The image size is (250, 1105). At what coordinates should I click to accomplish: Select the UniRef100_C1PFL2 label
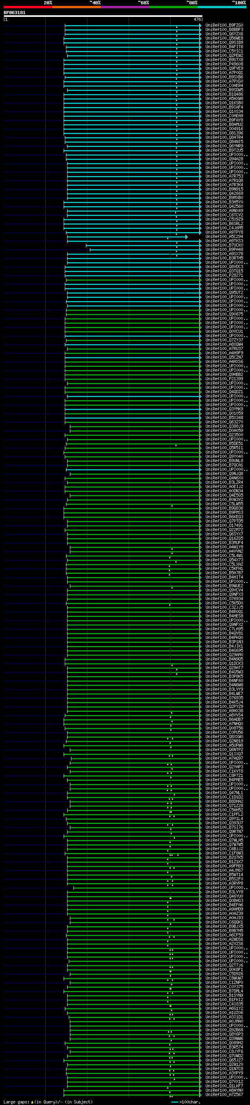[224, 815]
